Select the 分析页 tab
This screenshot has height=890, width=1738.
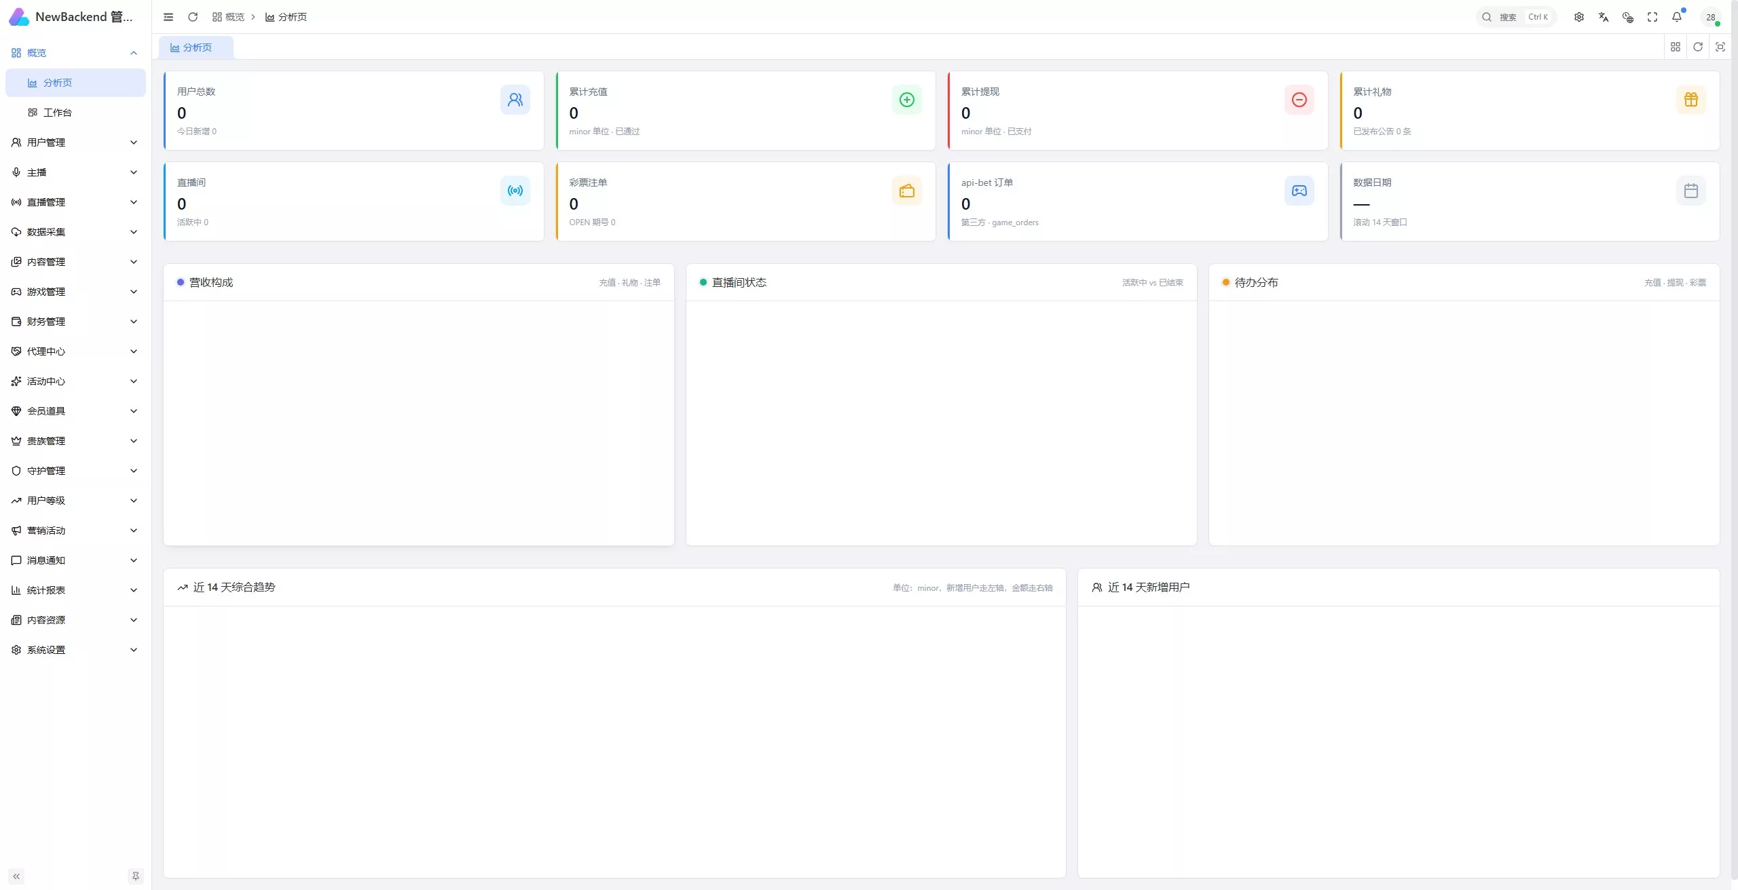tap(196, 47)
